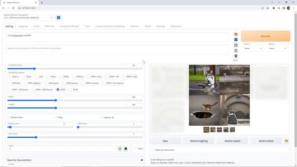Open the Extensions tab
This screenshot has height=167, width=297.
[176, 26]
